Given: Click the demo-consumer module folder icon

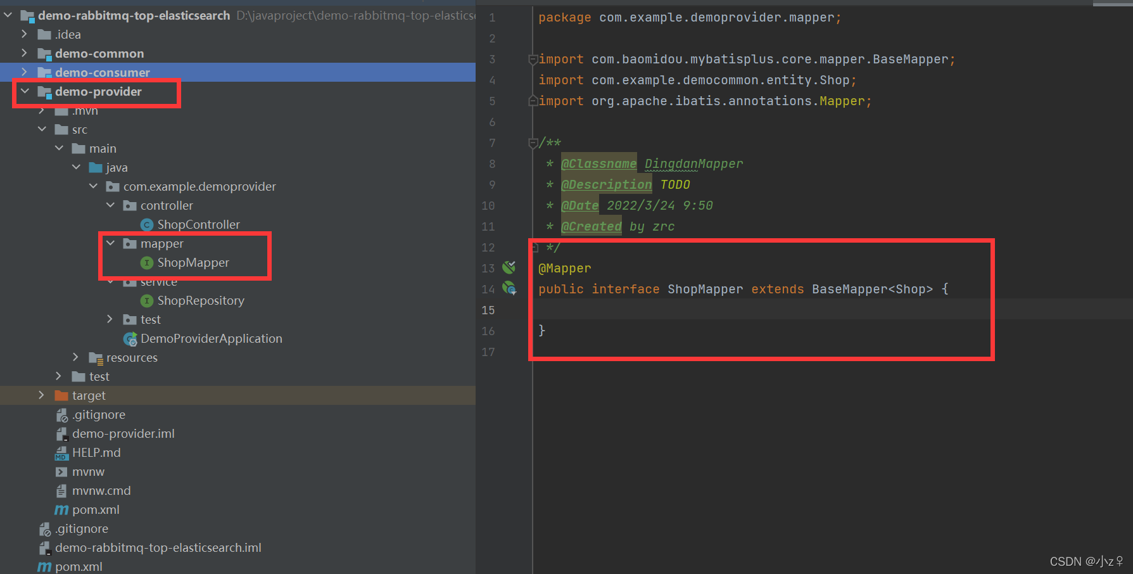Looking at the screenshot, I should click(44, 73).
